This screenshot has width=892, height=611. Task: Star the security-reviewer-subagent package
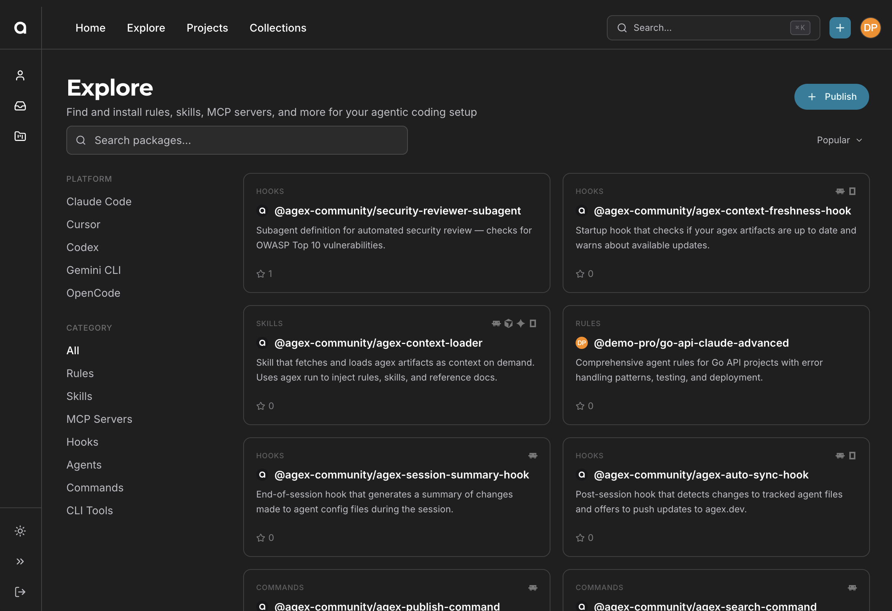(x=261, y=274)
